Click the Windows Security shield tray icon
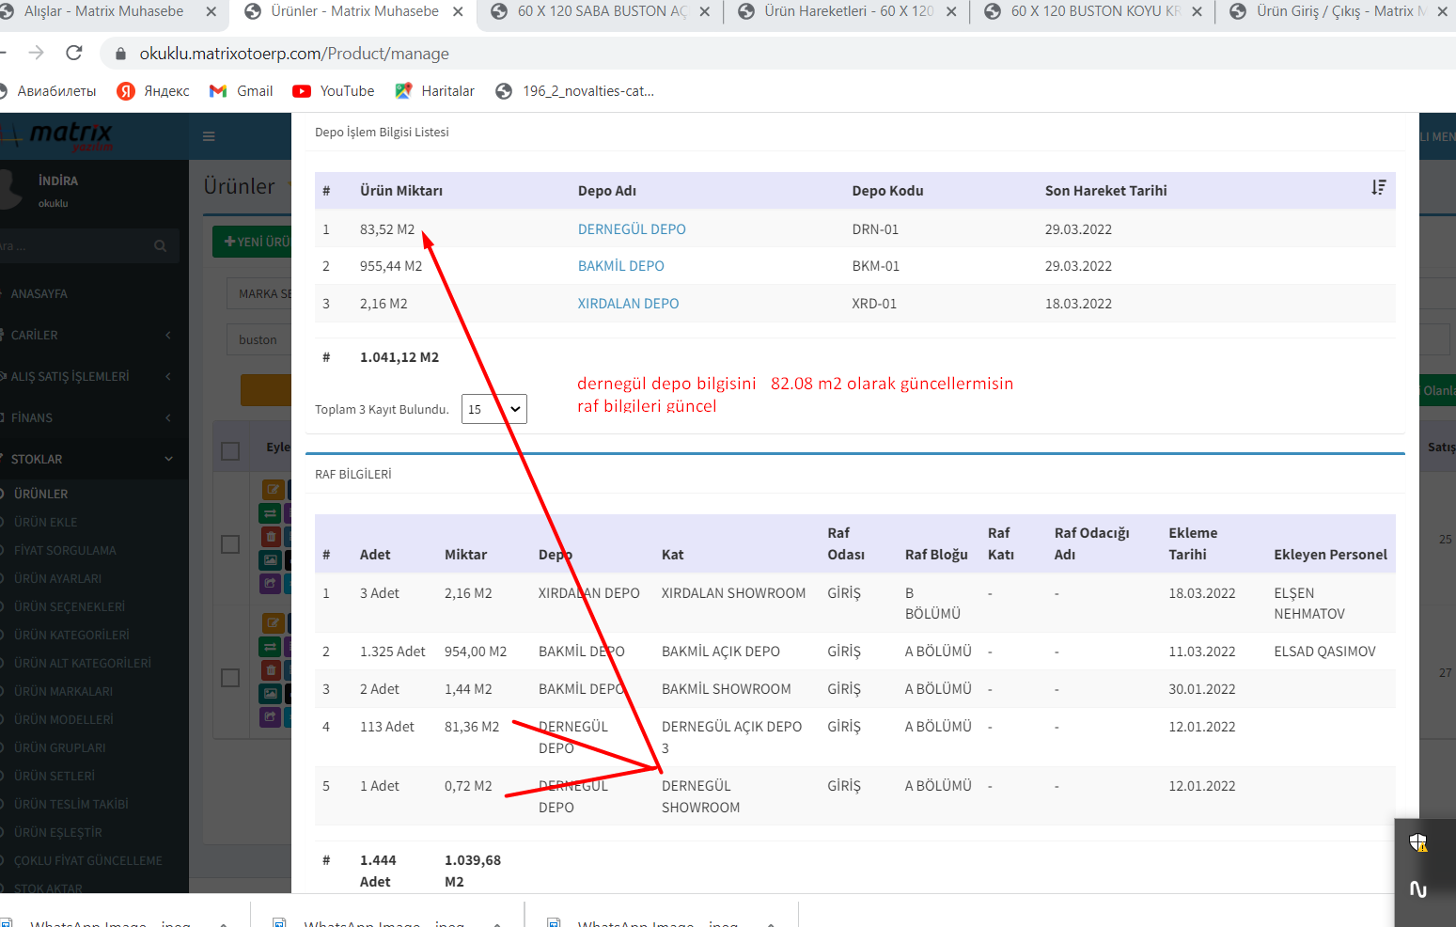Image resolution: width=1456 pixels, height=927 pixels. click(1418, 842)
